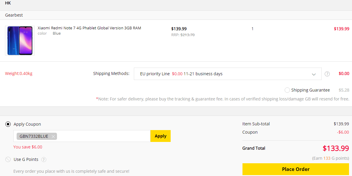Screen dimensions: 352x176
Task: Click the safer delivery note text
Action: click(x=223, y=99)
